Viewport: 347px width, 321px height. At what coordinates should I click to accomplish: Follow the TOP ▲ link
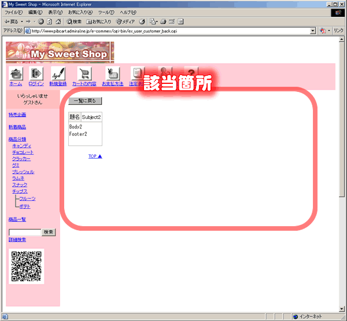(x=95, y=156)
